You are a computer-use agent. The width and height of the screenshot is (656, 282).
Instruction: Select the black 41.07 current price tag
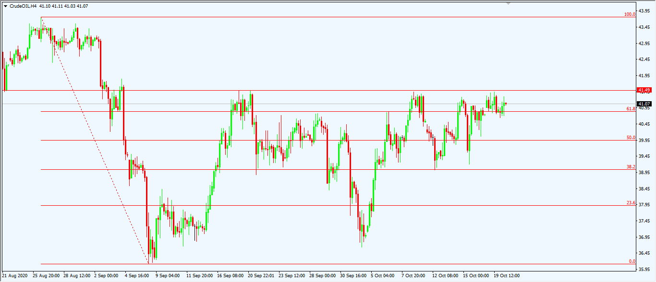click(644, 104)
